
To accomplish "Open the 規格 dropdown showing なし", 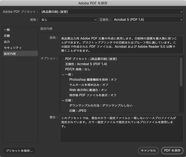I will 68,20.
